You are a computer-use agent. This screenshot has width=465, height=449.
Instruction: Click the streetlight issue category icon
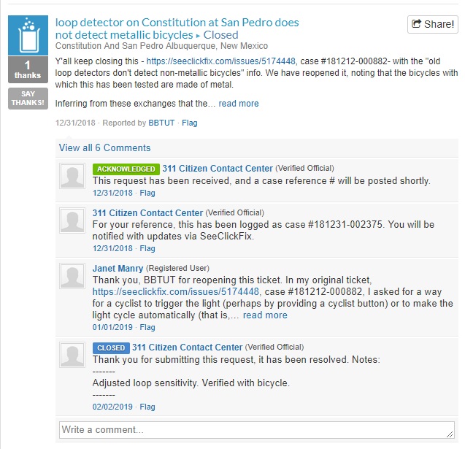(28, 35)
